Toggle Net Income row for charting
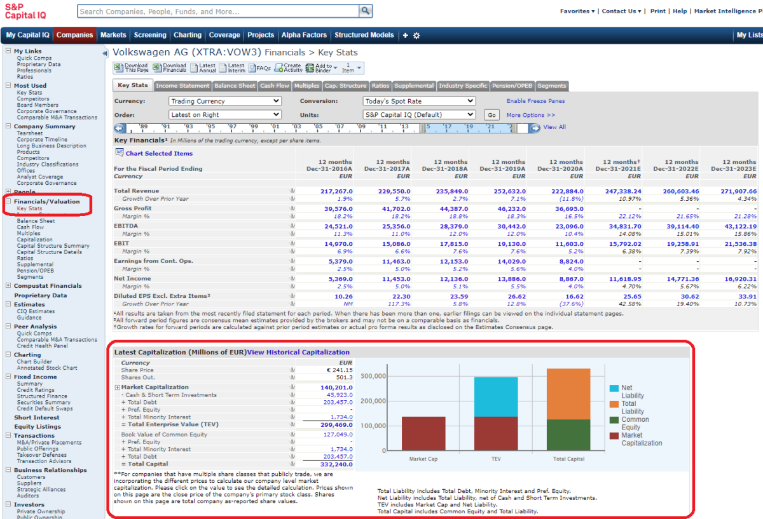Viewport: 763px width, 519px height. (292, 279)
